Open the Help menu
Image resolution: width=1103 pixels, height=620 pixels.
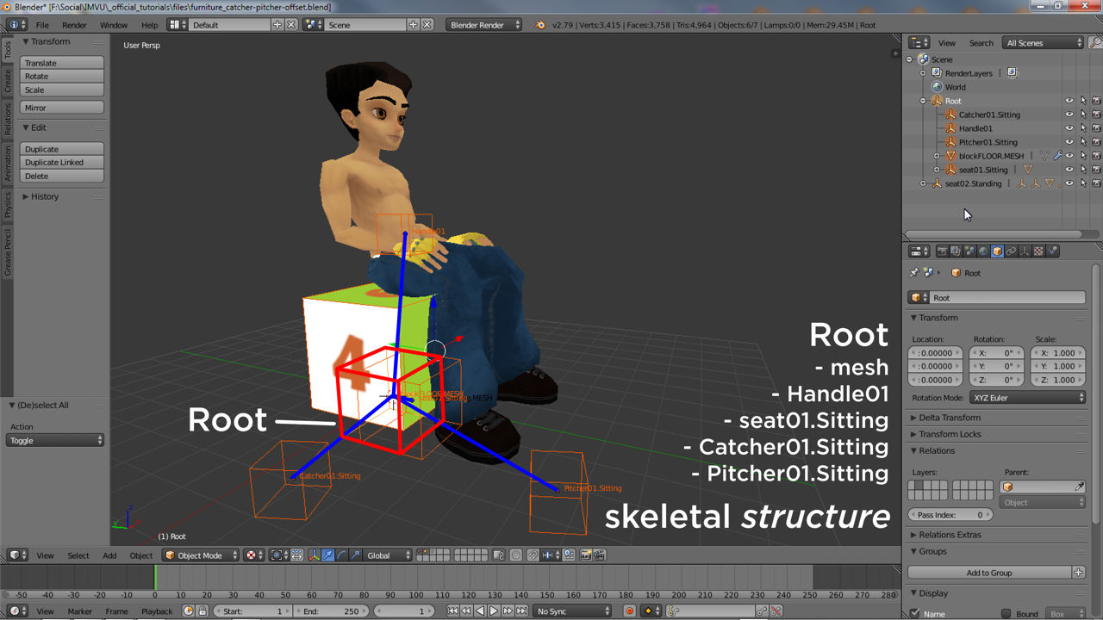(149, 25)
